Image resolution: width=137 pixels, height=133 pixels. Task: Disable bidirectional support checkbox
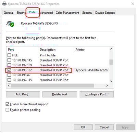(8, 104)
